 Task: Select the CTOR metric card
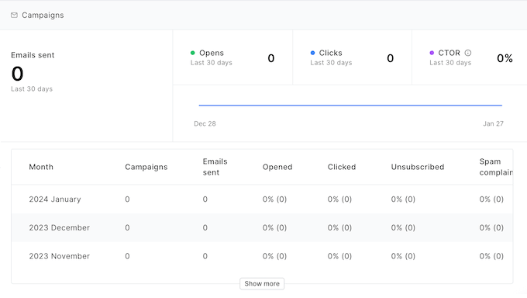click(470, 57)
